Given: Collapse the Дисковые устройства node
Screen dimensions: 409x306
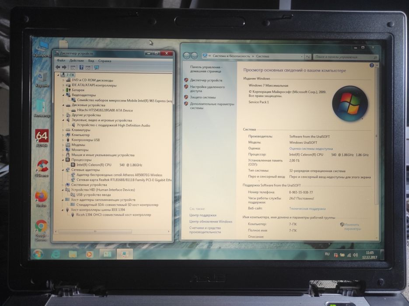Looking at the screenshot, I should point(63,105).
